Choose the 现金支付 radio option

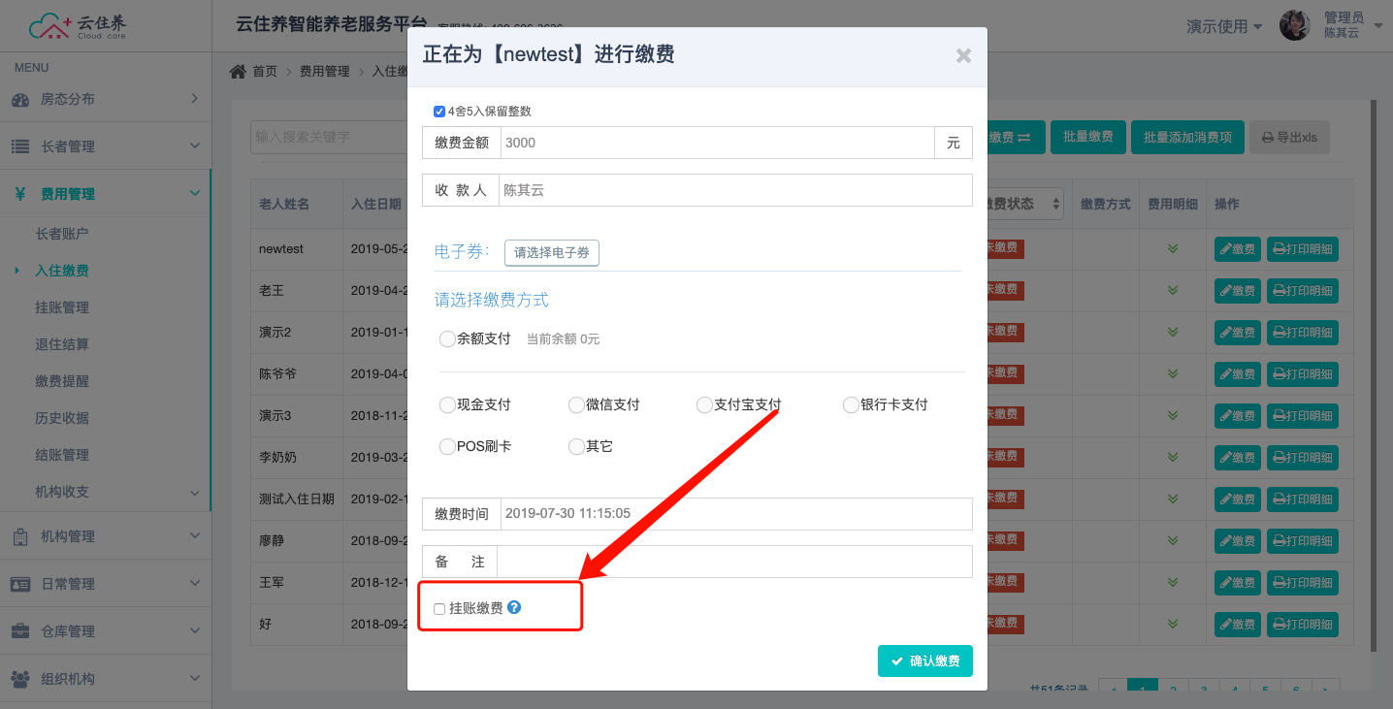click(x=447, y=405)
